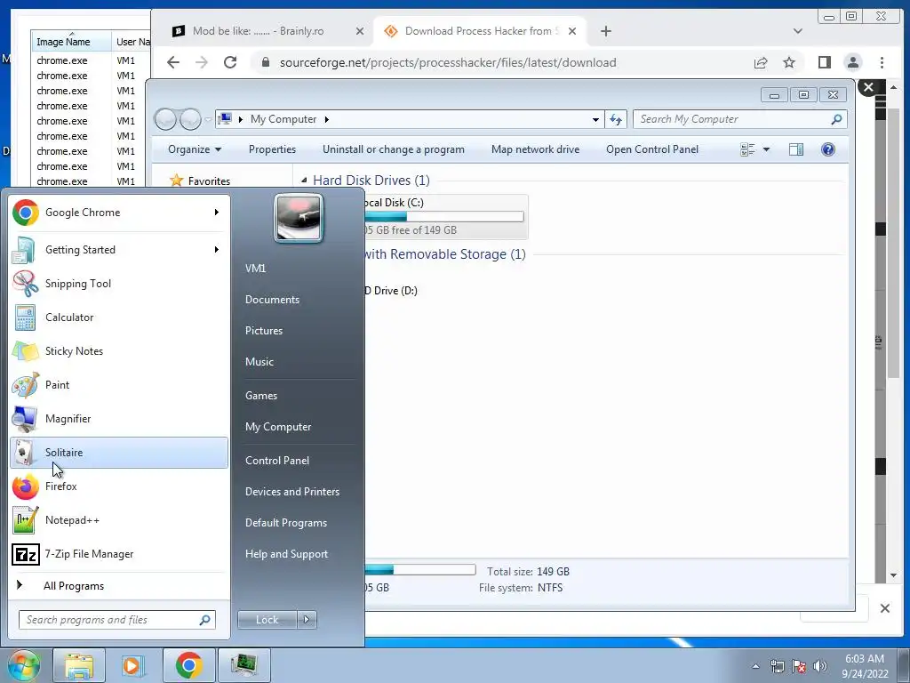910x683 pixels.
Task: Reload the Chrome page
Action: tap(230, 62)
